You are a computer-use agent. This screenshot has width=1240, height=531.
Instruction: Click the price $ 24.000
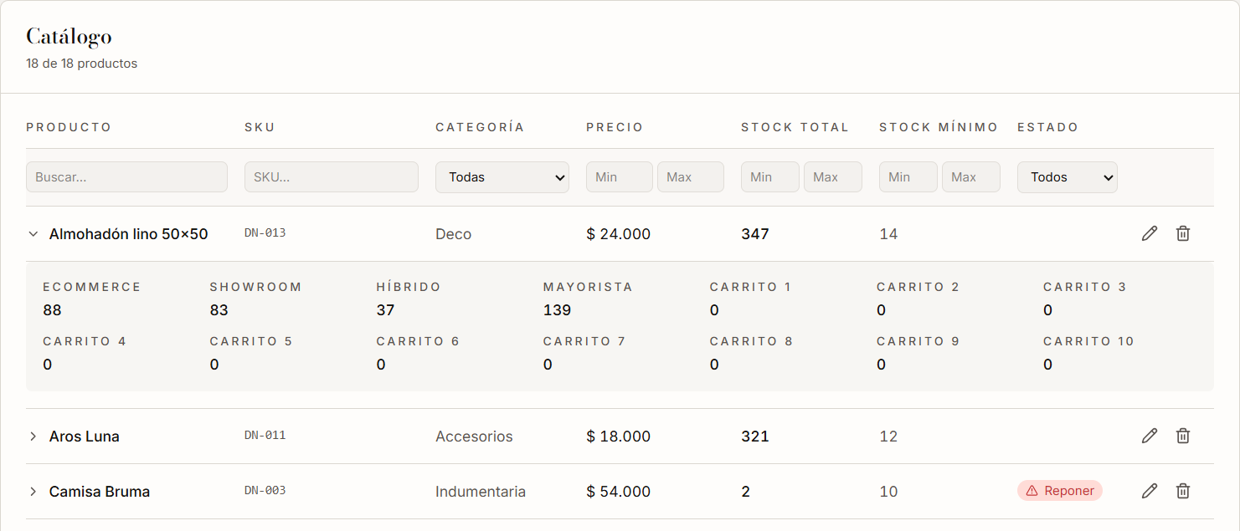point(619,234)
